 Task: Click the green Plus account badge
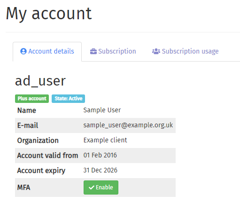[32, 99]
